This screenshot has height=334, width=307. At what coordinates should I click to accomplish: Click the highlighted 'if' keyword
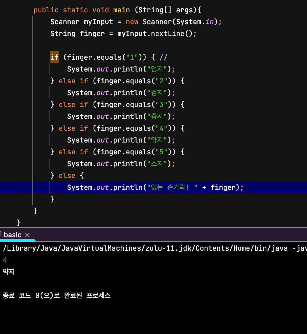pos(54,57)
